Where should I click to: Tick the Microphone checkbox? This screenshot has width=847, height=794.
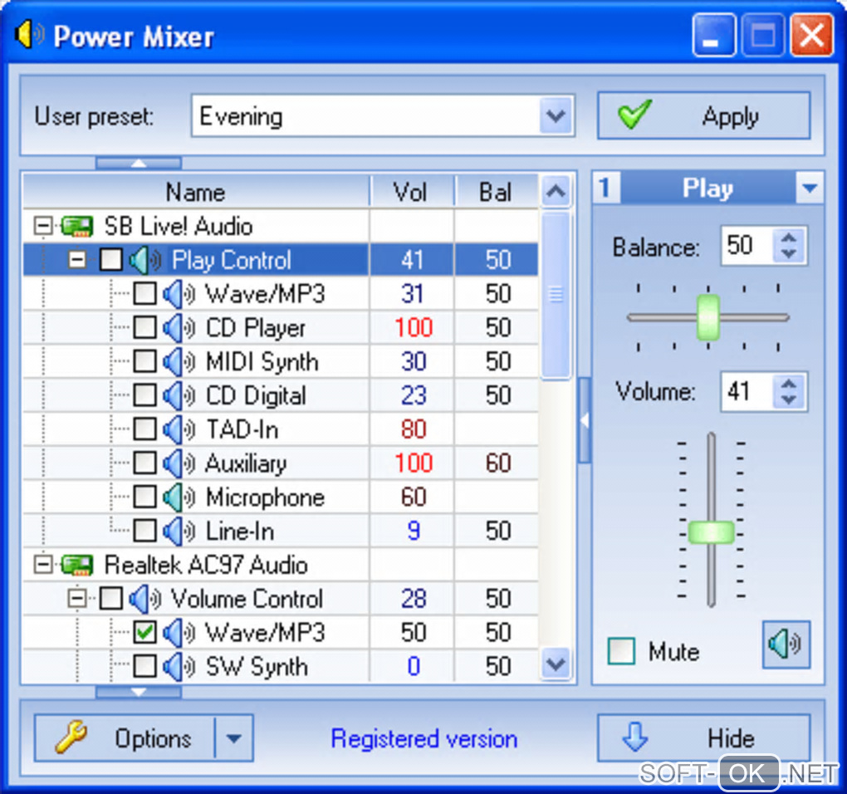tap(144, 497)
